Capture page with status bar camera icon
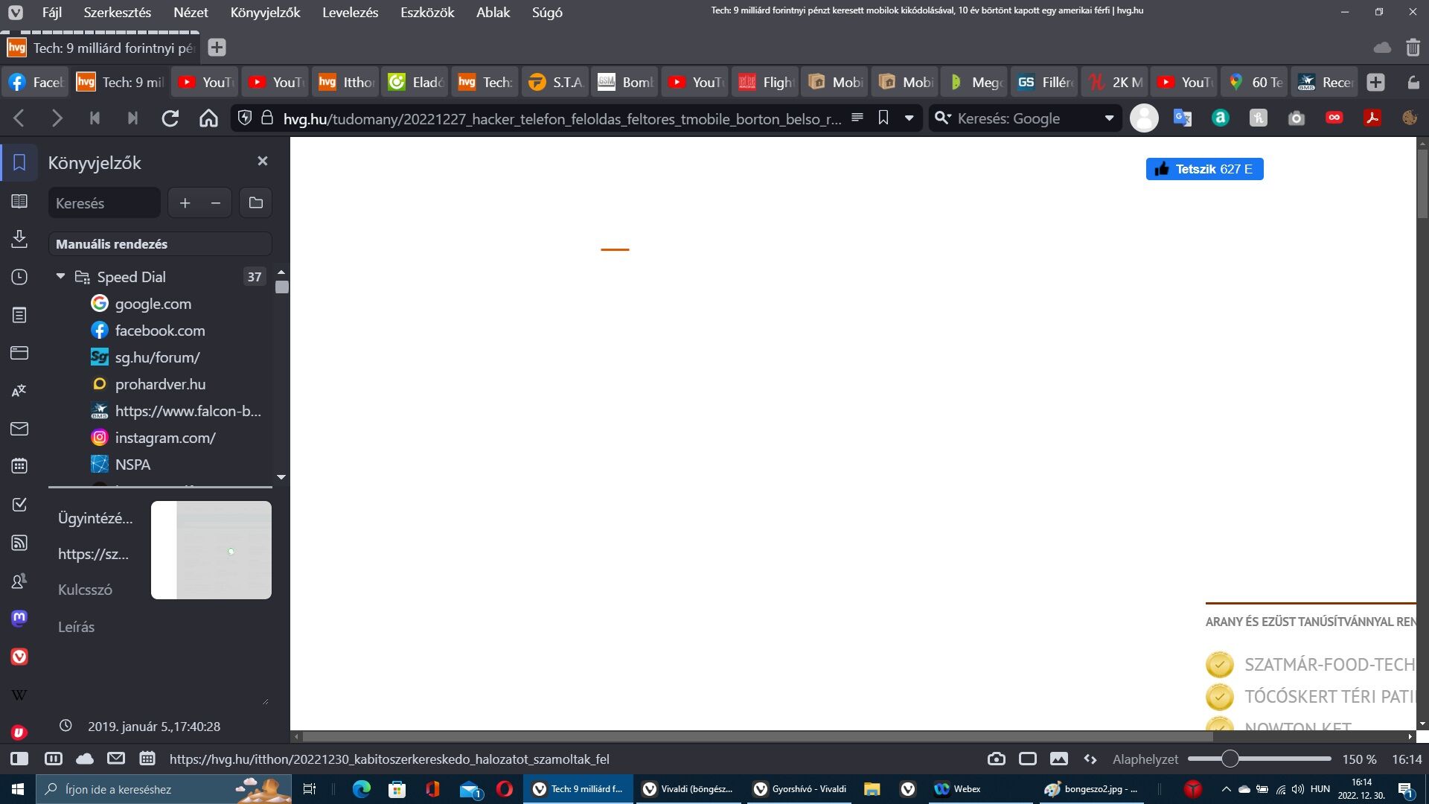 996,759
